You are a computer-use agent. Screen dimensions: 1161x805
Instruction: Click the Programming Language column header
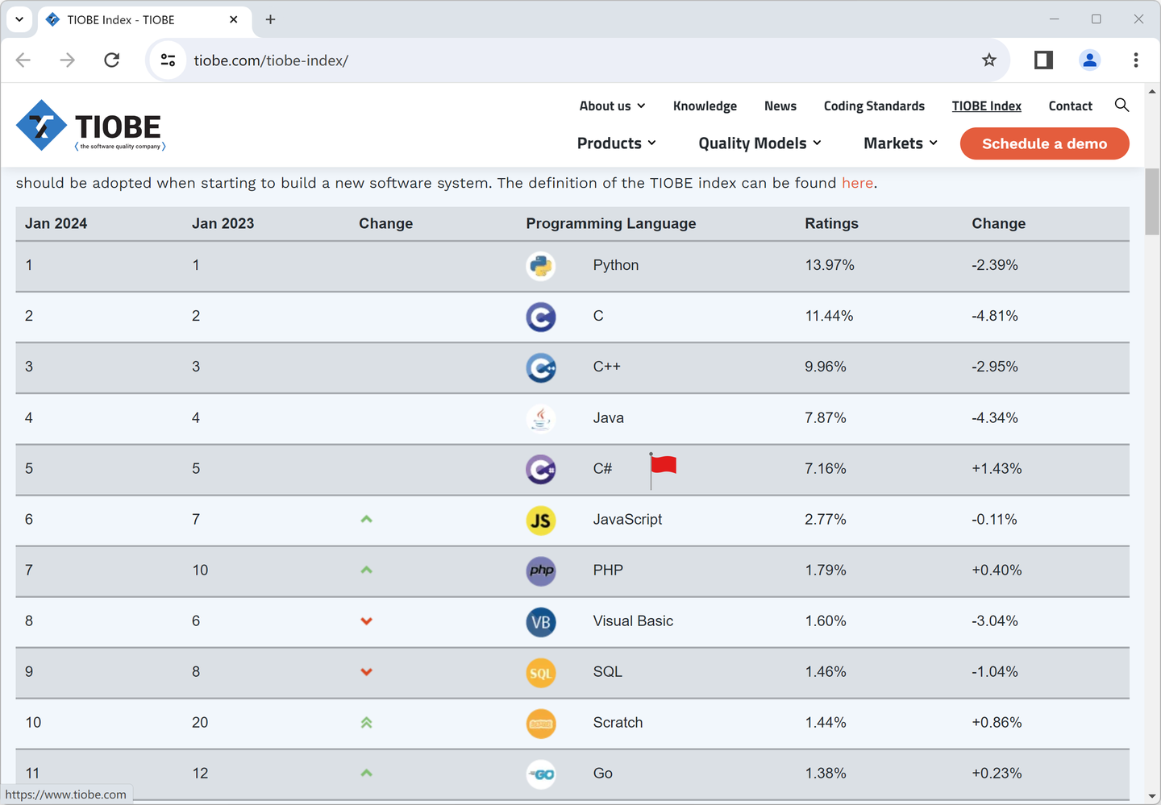tap(611, 224)
